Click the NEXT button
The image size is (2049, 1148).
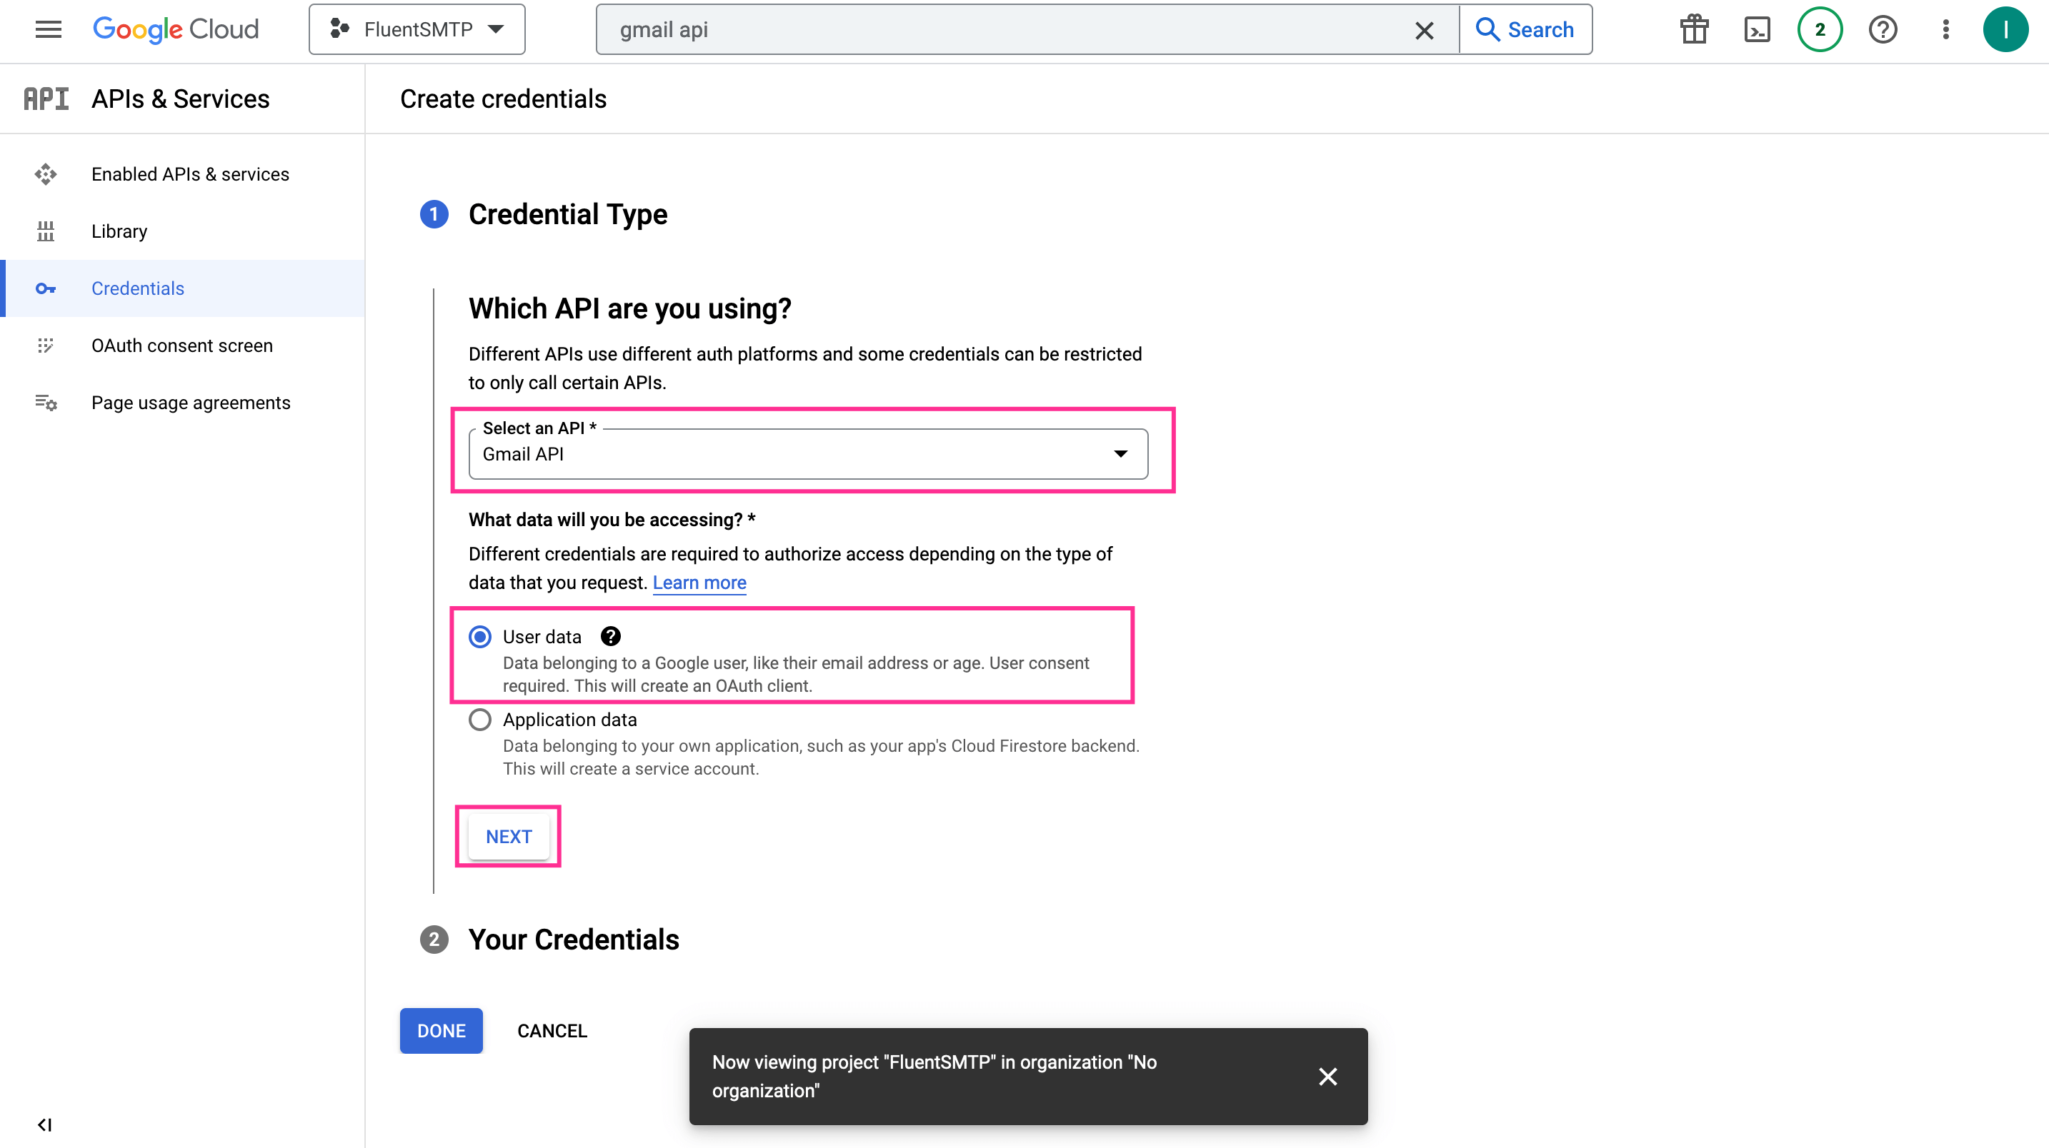coord(508,836)
